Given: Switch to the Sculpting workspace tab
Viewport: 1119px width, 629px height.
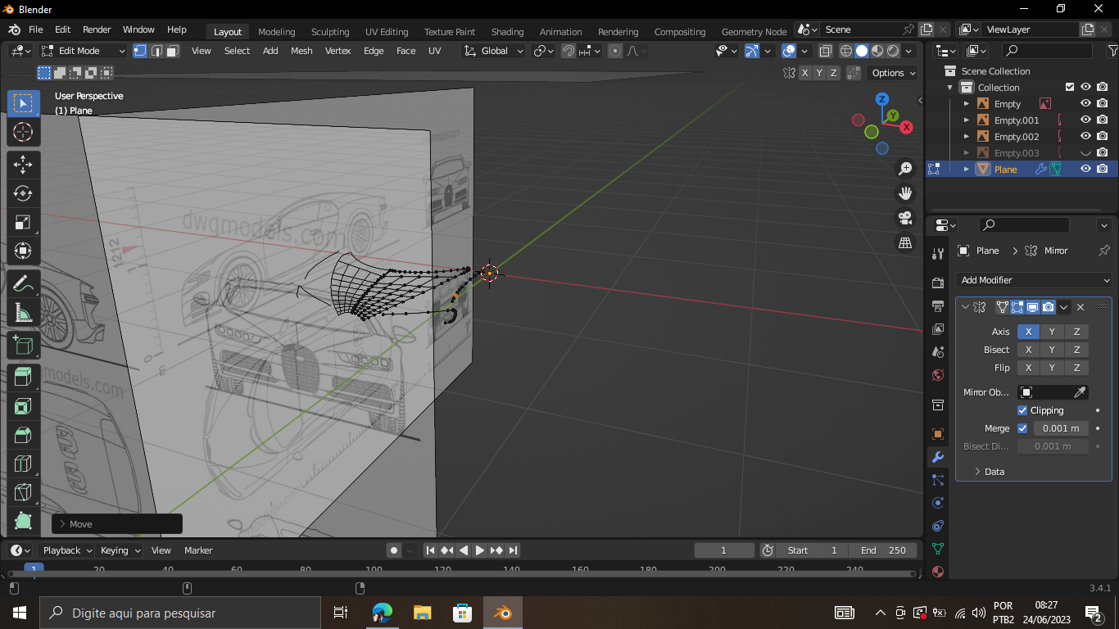Looking at the screenshot, I should click(329, 32).
